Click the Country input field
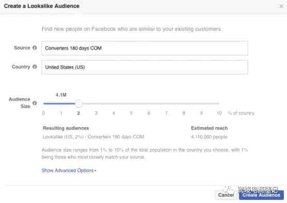The height and width of the screenshot is (203, 287). [x=145, y=67]
